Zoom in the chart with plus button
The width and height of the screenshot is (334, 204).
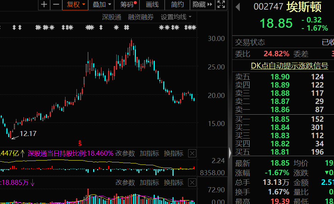pyautogui.click(x=44, y=5)
